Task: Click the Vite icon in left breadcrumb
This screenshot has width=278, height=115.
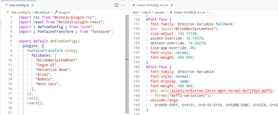Action: (x=8, y=12)
